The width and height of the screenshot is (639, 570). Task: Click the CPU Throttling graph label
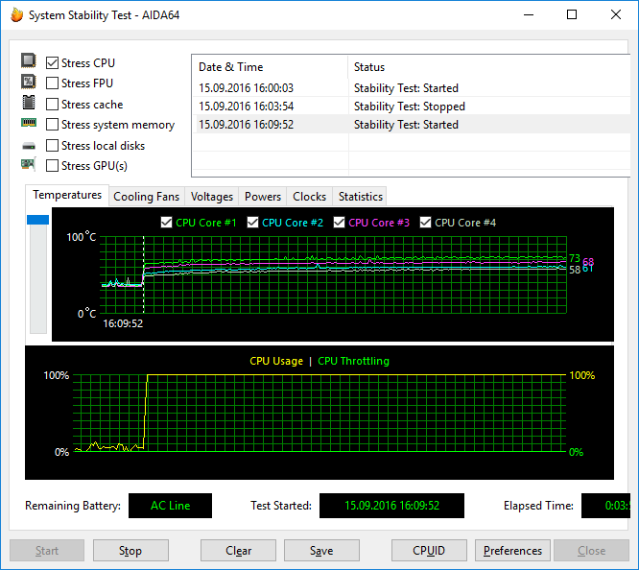pos(353,361)
